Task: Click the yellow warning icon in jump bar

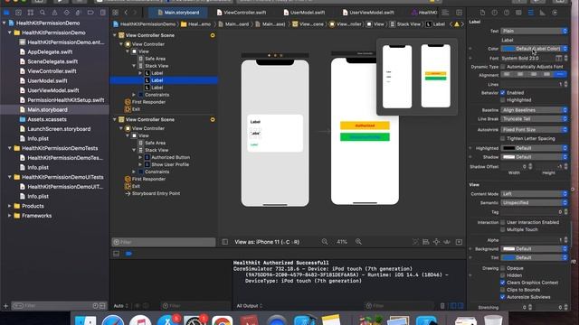Action: [x=457, y=24]
